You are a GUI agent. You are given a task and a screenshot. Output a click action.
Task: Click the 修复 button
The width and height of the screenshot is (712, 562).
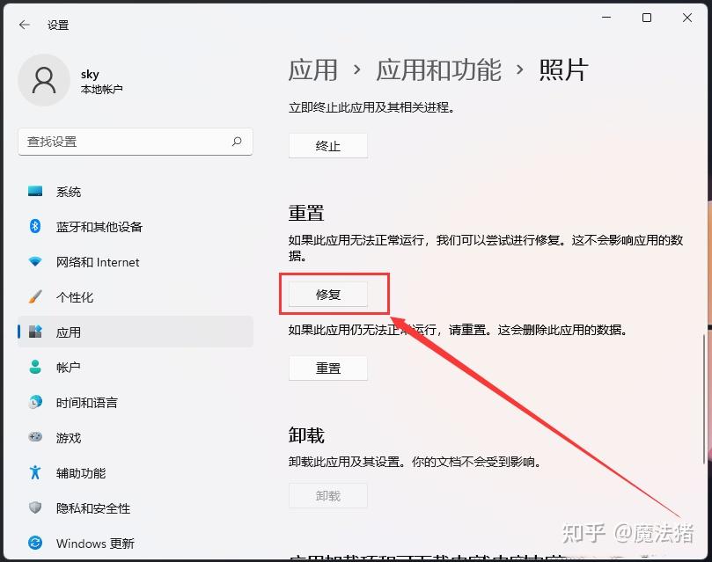click(x=328, y=295)
